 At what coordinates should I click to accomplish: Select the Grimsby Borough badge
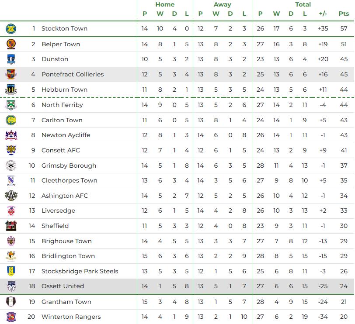11,165
